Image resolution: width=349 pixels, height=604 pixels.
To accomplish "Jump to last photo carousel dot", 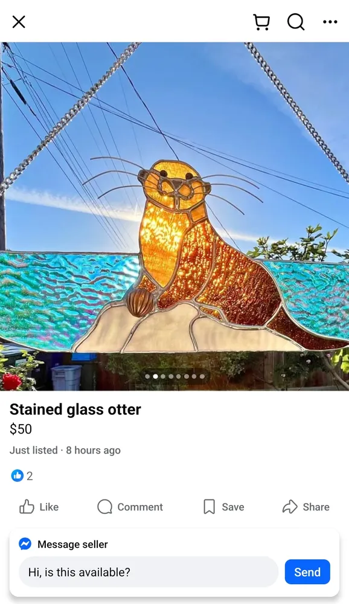I will coord(202,376).
